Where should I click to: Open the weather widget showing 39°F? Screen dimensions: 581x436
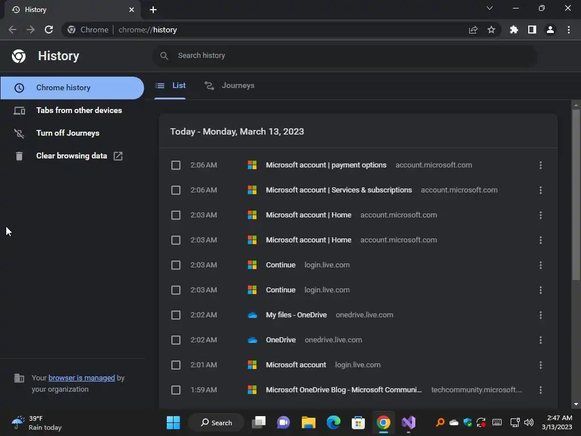pos(36,422)
